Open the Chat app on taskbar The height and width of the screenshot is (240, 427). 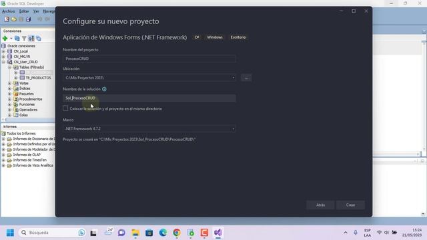pos(121,233)
